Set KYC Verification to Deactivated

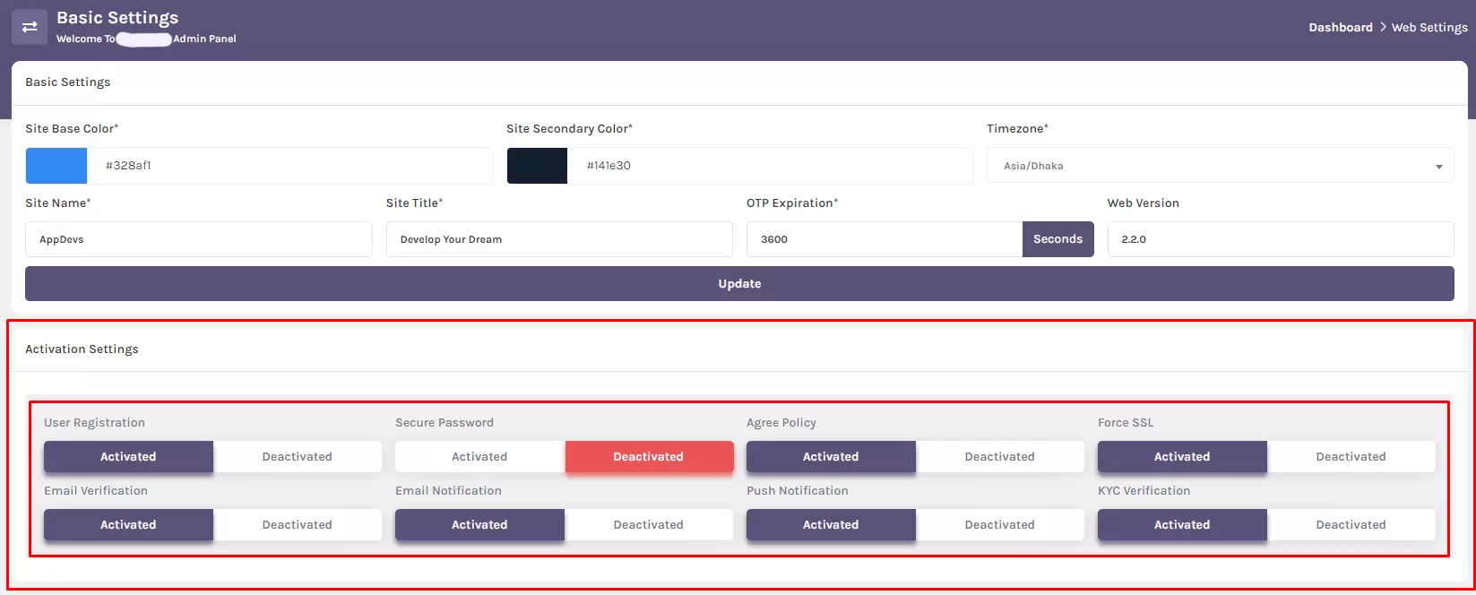(1351, 525)
